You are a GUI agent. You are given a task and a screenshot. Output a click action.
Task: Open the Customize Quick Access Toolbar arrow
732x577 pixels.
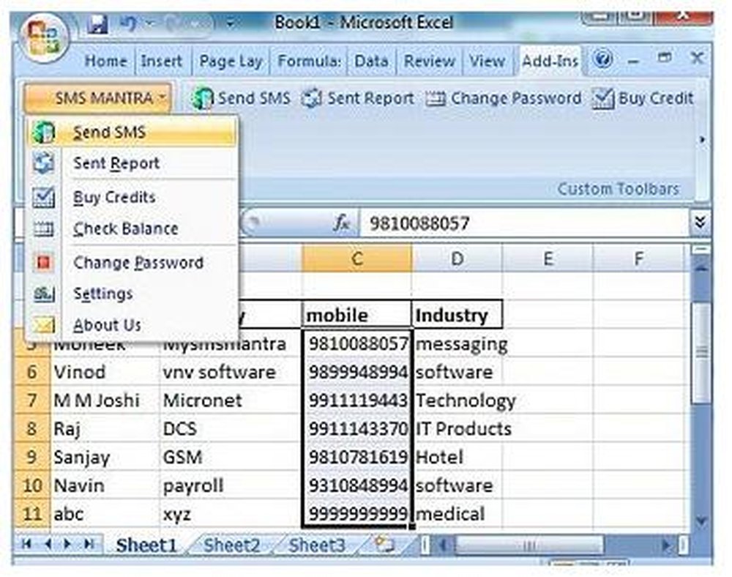coord(230,23)
